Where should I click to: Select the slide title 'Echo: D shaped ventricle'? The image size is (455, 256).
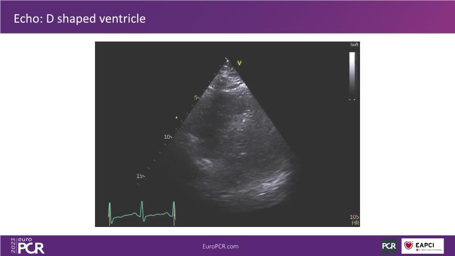(x=80, y=19)
